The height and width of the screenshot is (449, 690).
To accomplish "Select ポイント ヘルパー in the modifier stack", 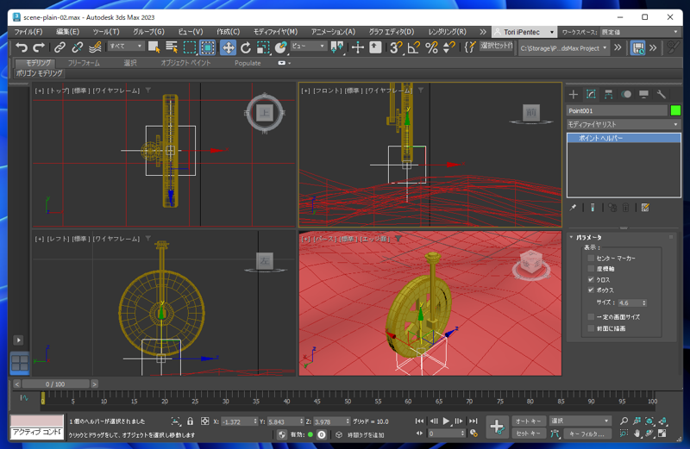I will pyautogui.click(x=624, y=138).
